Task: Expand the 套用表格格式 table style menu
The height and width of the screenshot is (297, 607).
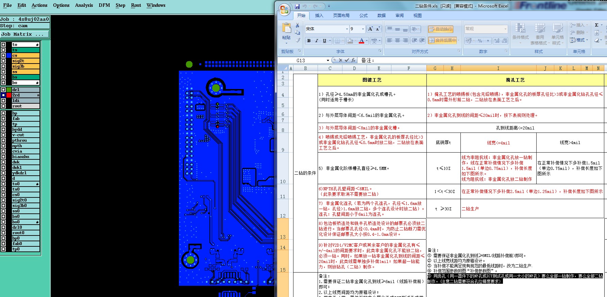Action: coord(540,34)
